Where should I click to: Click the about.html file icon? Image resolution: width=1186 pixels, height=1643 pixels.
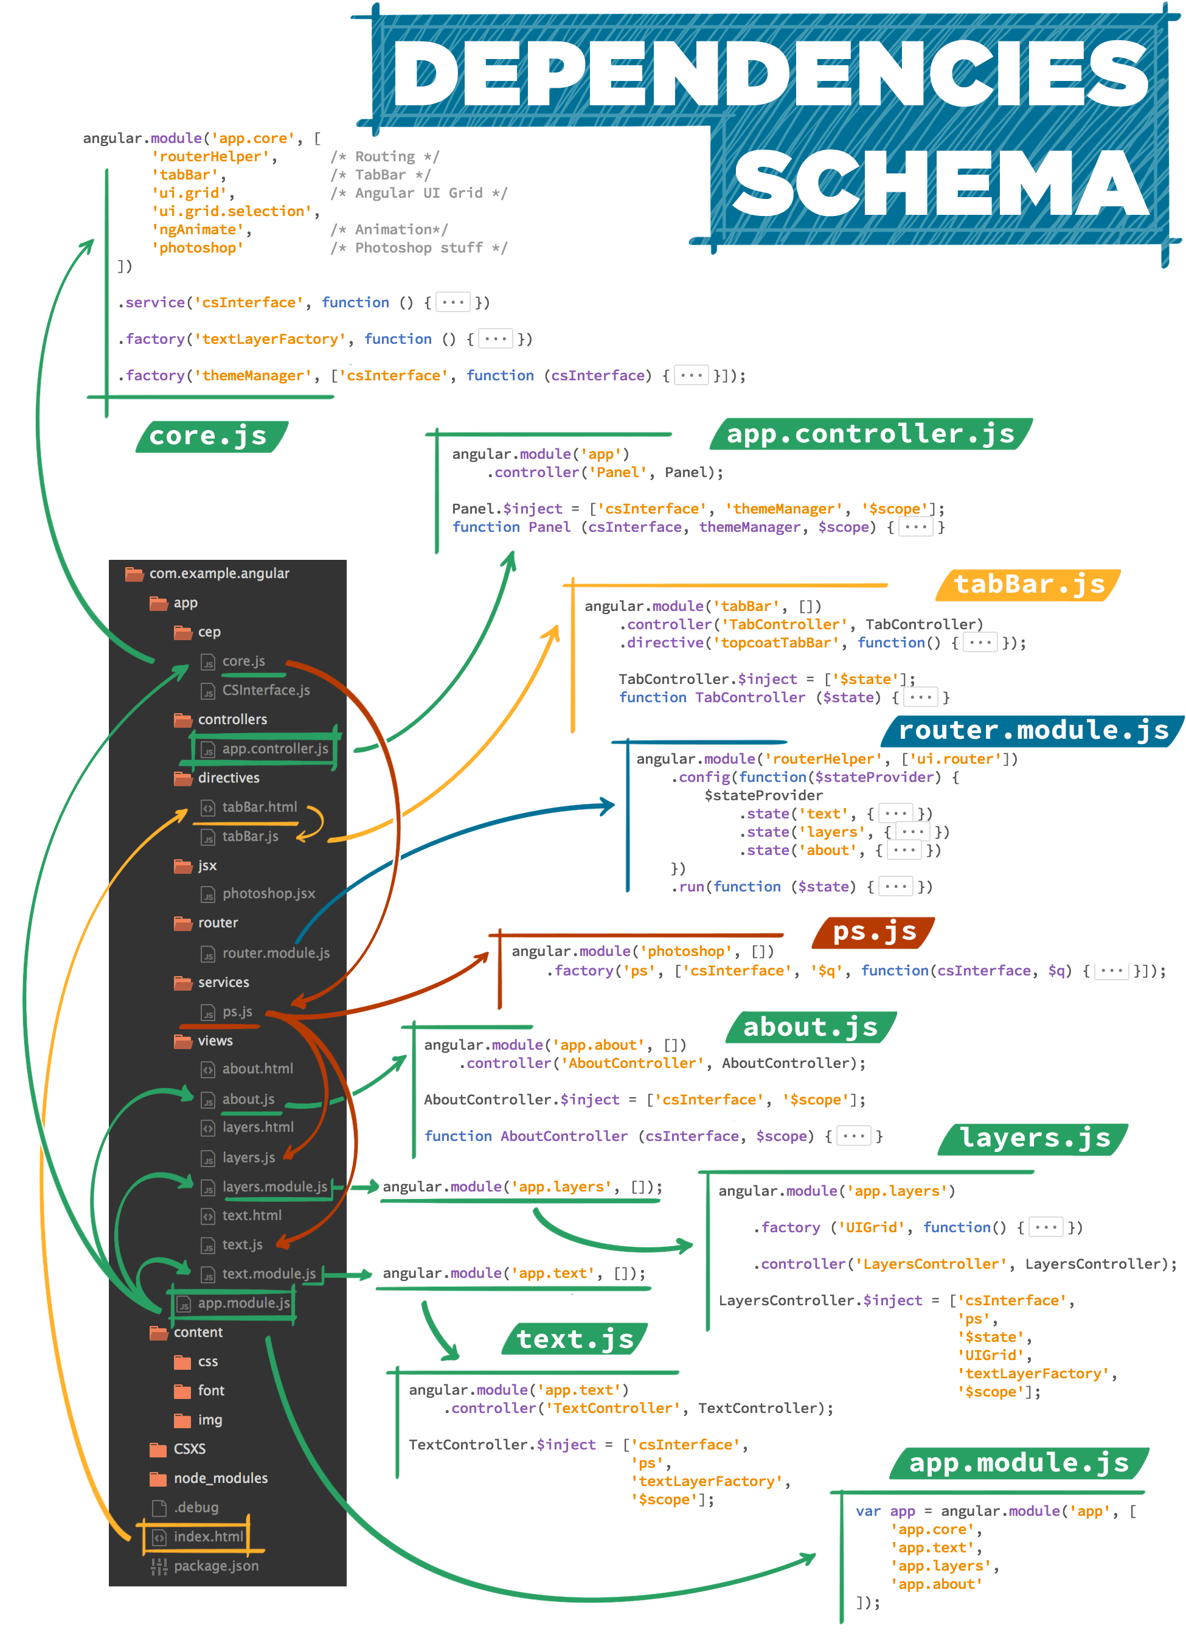click(208, 1069)
